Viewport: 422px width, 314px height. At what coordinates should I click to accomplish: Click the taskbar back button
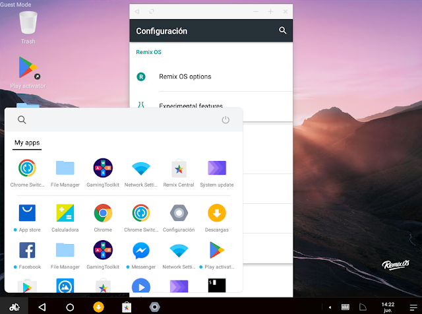42,307
